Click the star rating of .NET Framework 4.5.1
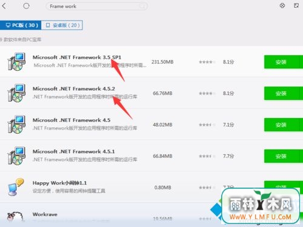 coord(207,156)
